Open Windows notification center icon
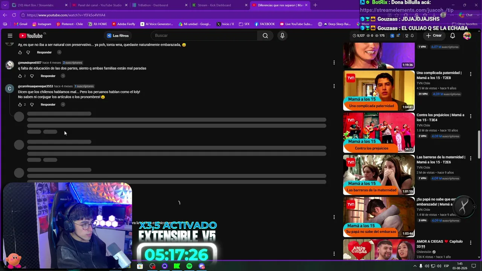This screenshot has width=482, height=271. (x=474, y=266)
